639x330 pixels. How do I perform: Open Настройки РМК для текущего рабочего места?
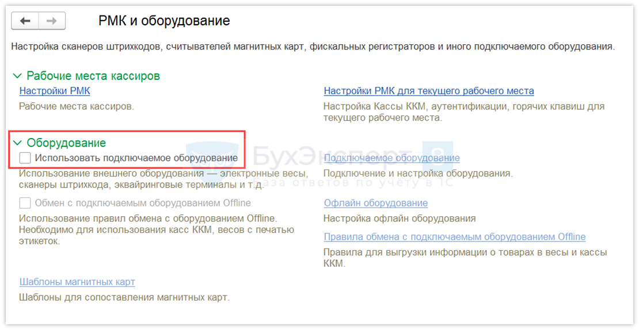[x=429, y=90]
